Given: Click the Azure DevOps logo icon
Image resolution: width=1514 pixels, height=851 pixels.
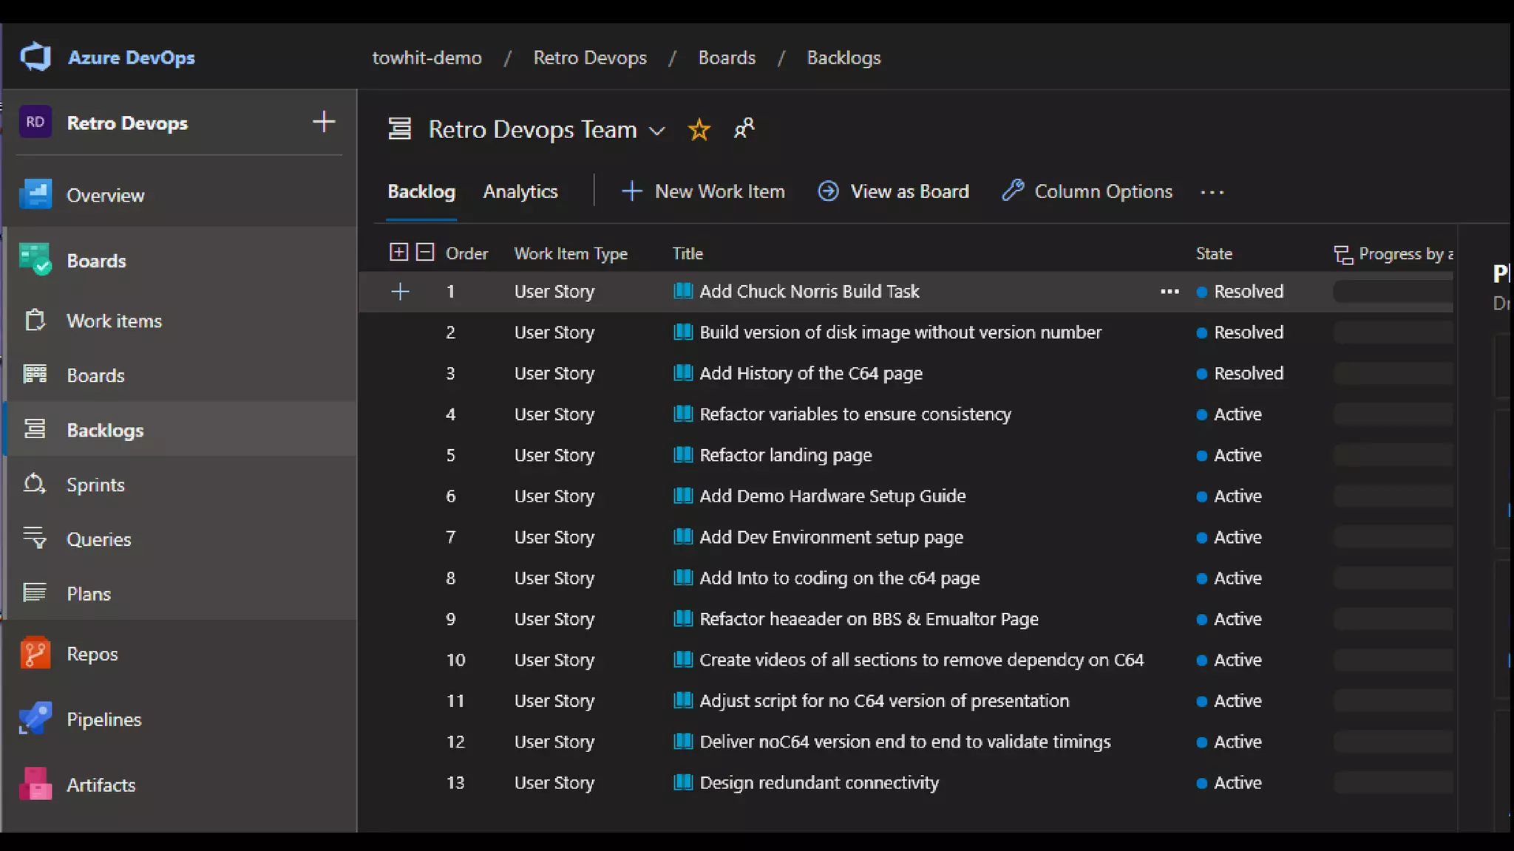Looking at the screenshot, I should tap(35, 57).
